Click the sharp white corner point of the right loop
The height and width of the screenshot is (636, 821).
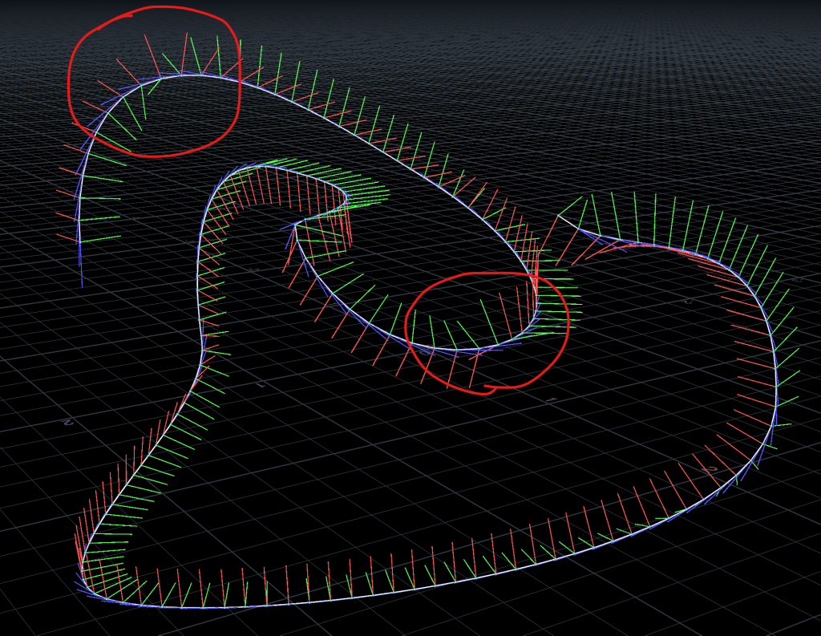click(559, 217)
